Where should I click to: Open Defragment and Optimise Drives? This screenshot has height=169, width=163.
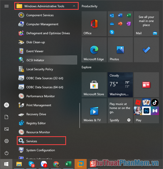click(x=47, y=33)
